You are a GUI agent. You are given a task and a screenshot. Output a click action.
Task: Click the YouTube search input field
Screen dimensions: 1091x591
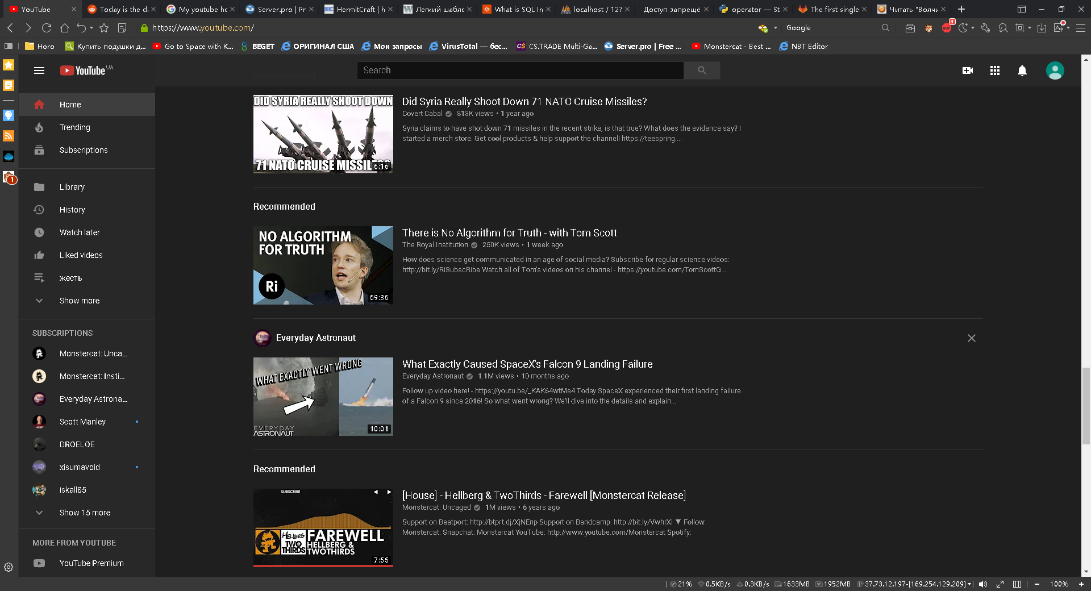[x=520, y=70]
